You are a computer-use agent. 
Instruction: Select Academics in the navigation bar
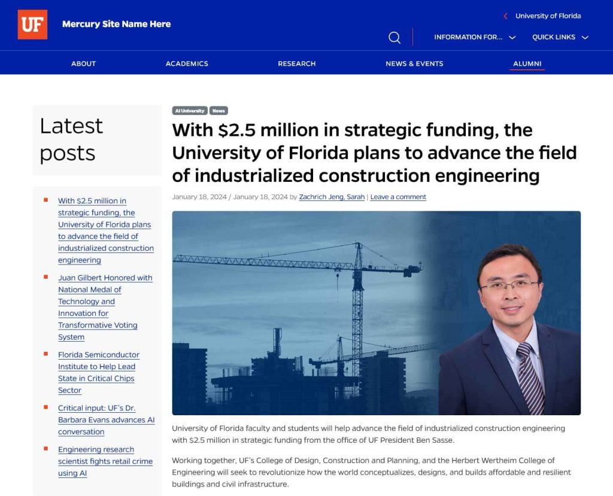[187, 63]
